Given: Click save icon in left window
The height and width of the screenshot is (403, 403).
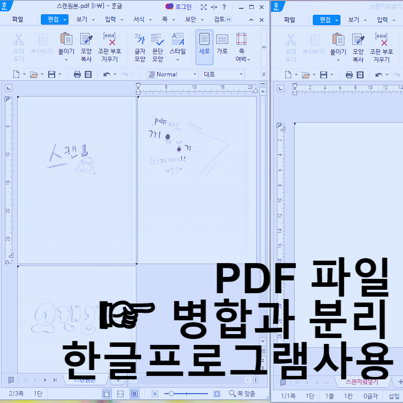Looking at the screenshot, I should pos(52,74).
